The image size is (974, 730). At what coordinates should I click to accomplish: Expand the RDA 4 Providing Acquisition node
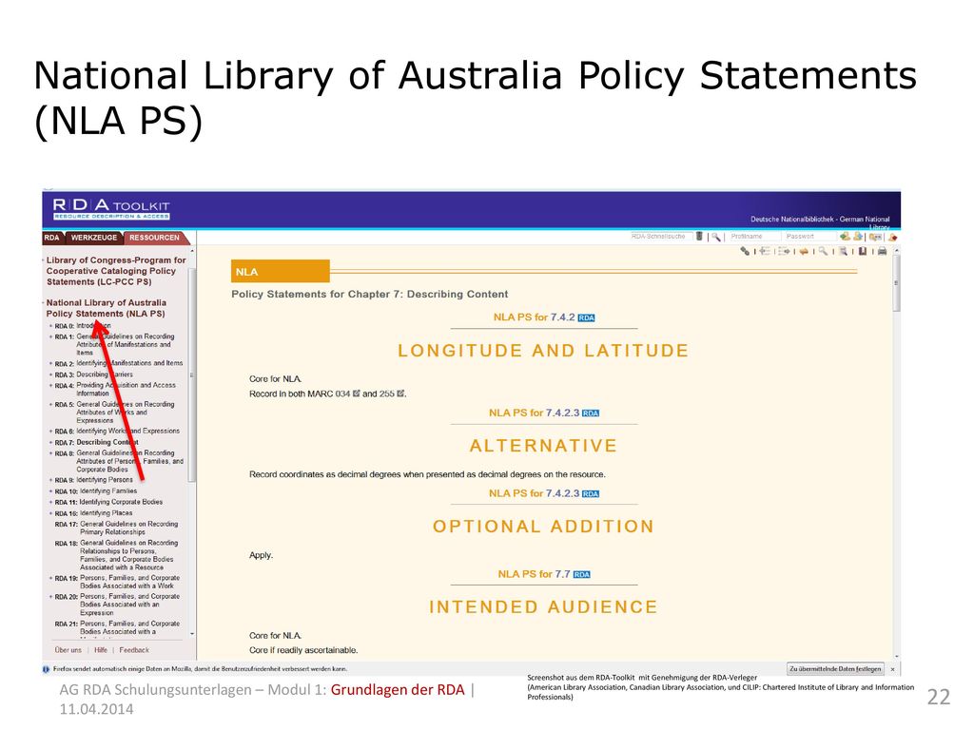tap(51, 386)
